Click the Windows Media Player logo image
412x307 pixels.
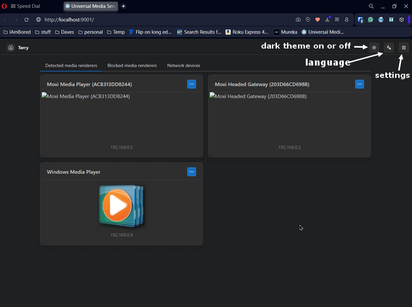point(122,206)
